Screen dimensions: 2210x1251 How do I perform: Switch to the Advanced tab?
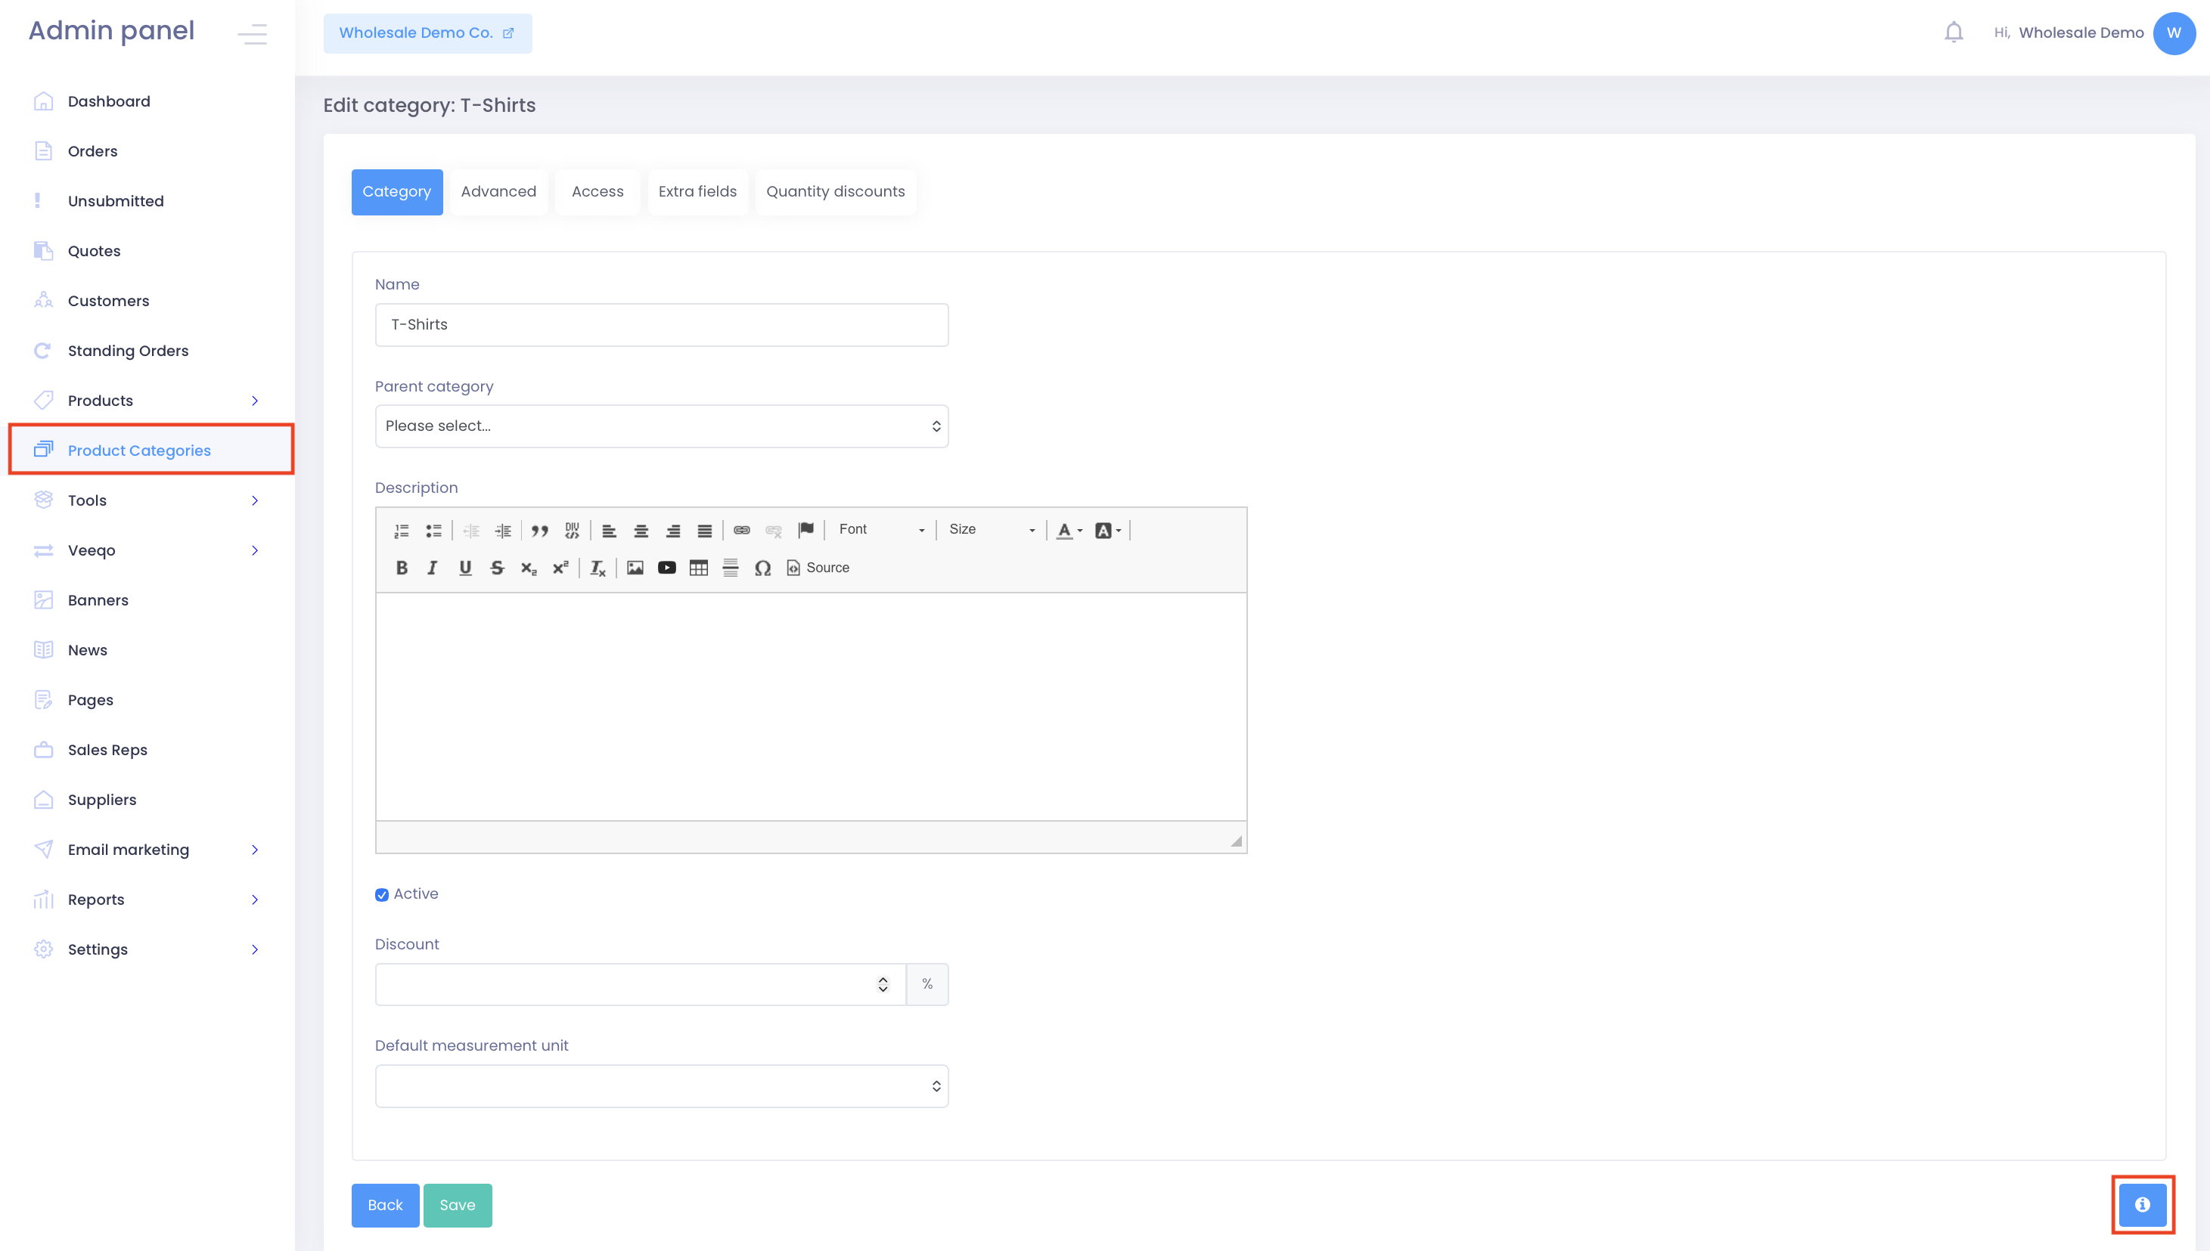pyautogui.click(x=498, y=191)
